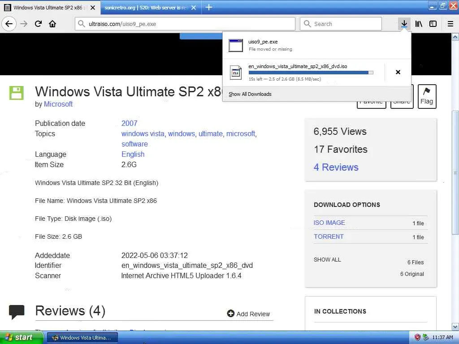459x344 pixels.
Task: Open the 2007 publication date link
Action: pyautogui.click(x=130, y=123)
